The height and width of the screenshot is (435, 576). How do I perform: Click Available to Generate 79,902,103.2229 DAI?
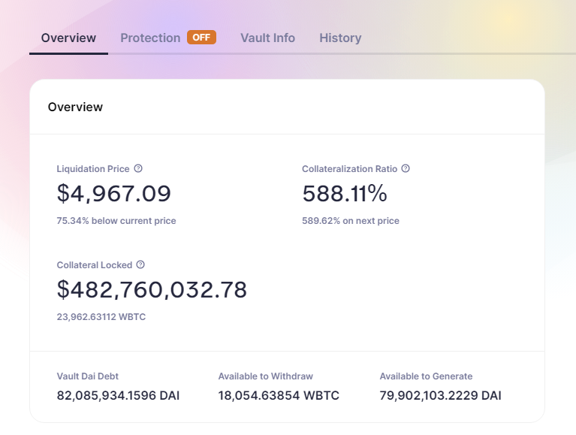coord(440,395)
